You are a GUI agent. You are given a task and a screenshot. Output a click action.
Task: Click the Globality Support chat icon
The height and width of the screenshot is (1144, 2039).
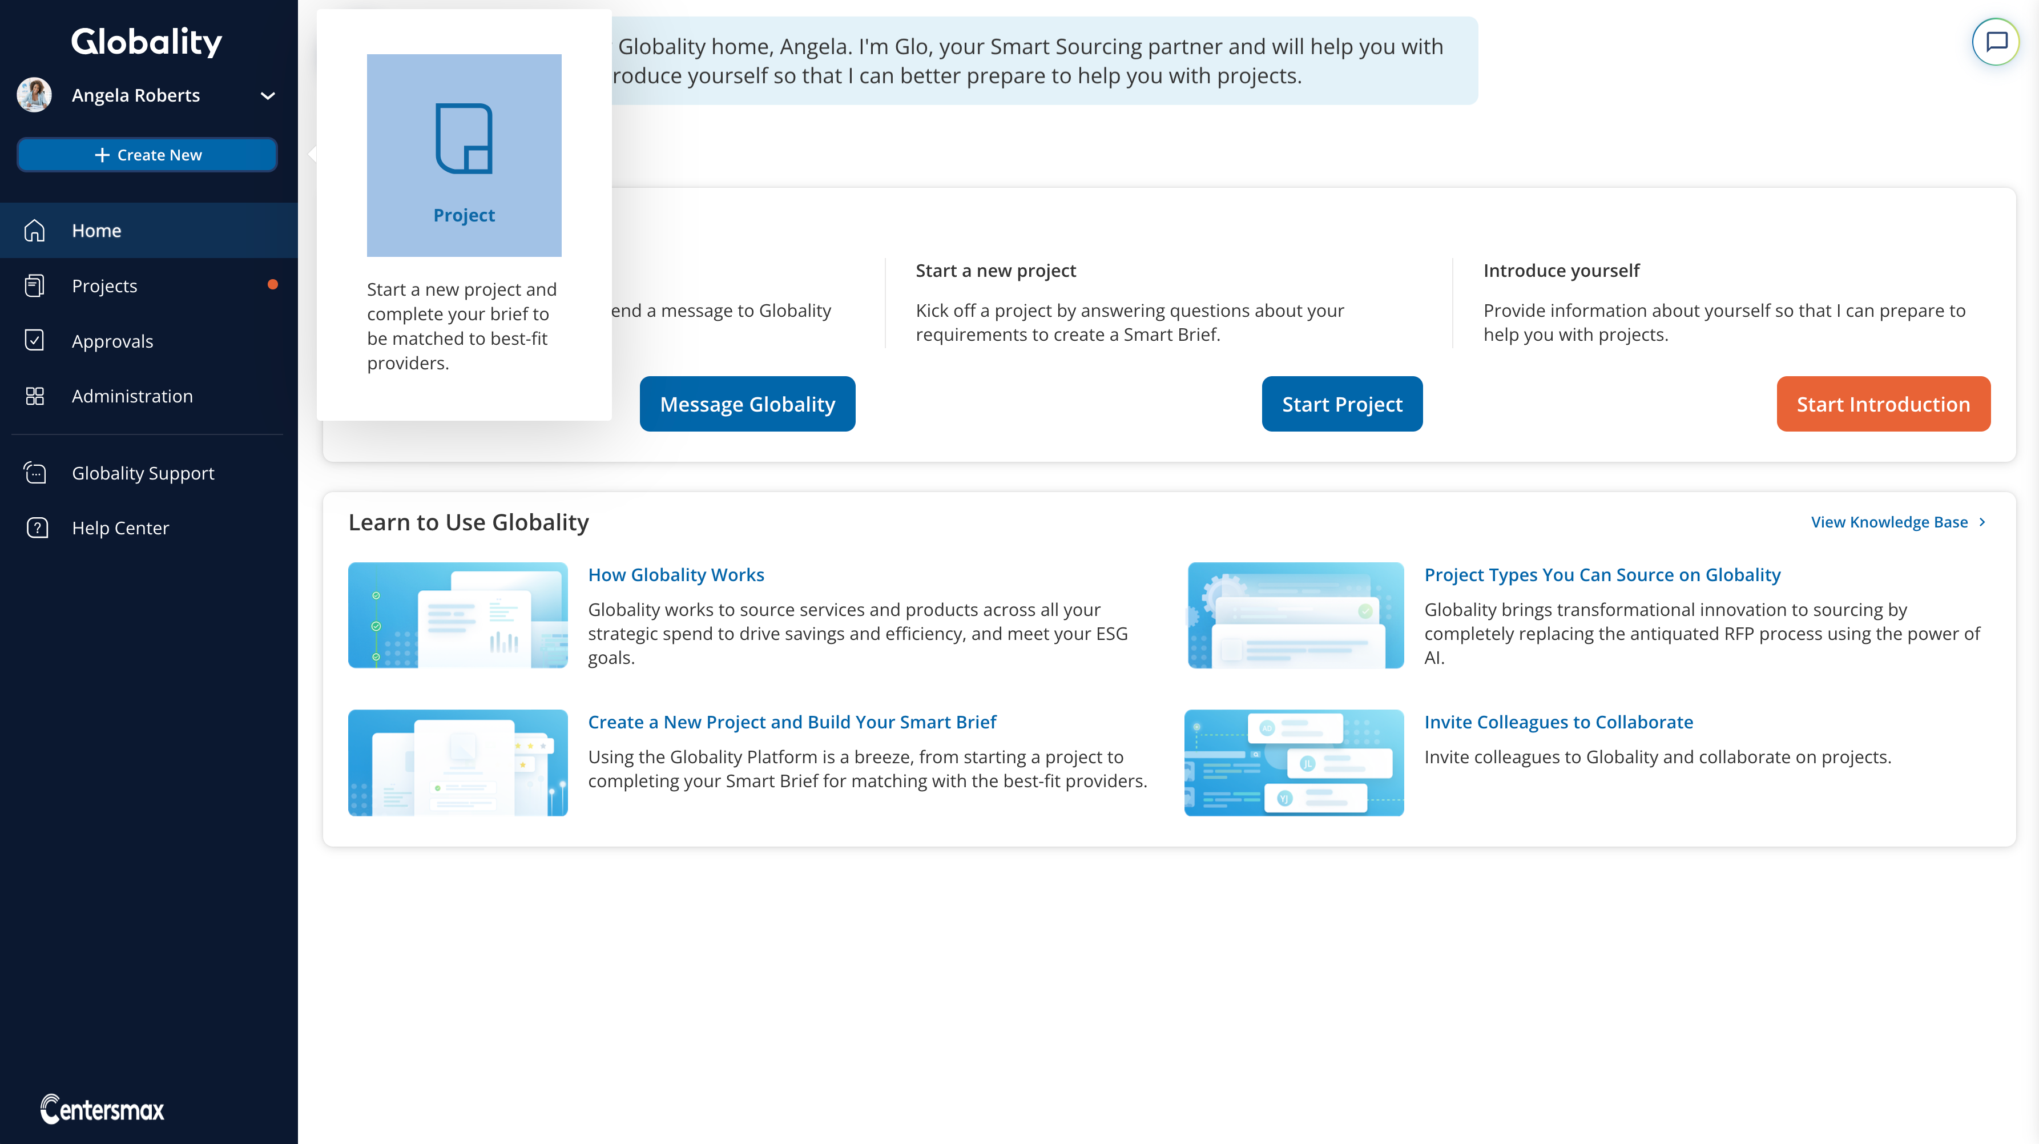coord(35,473)
